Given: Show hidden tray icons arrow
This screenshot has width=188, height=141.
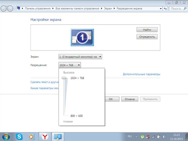Looking at the screenshot, I should pyautogui.click(x=136, y=137).
